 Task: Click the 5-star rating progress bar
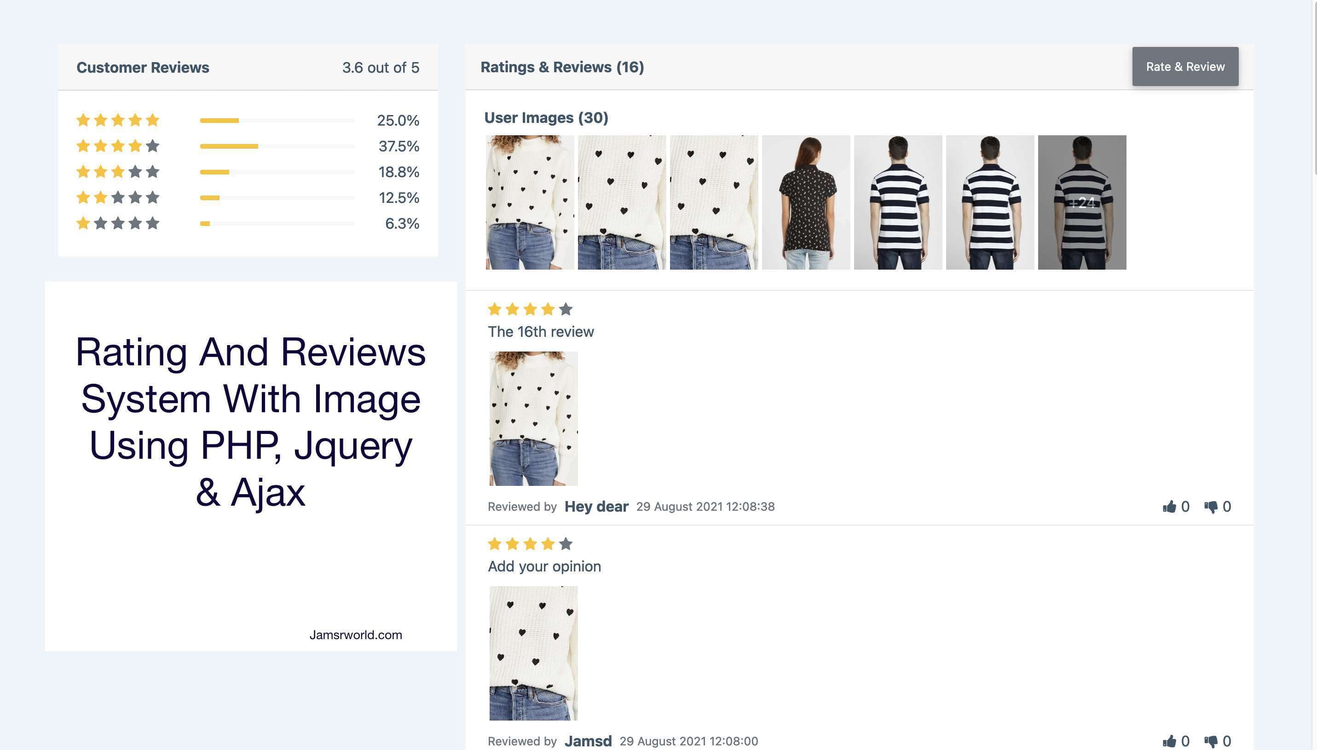[277, 121]
